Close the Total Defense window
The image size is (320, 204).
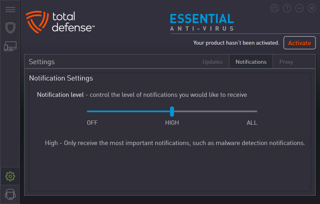(x=312, y=8)
